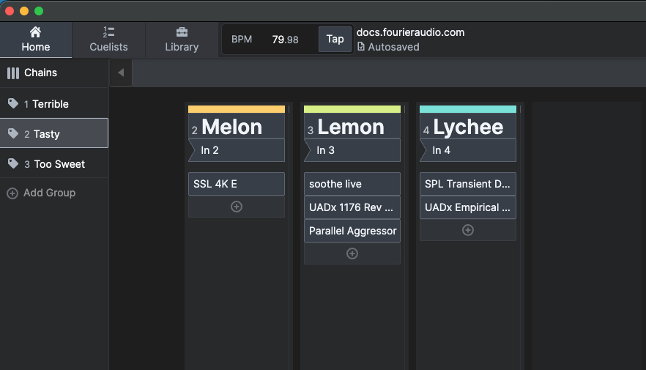Screen dimensions: 646x370
Task: Open the Home tab
Action: [x=36, y=40]
